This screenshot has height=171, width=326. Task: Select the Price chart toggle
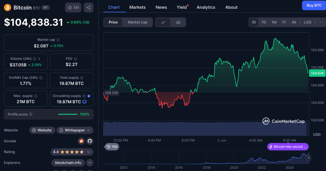[113, 22]
